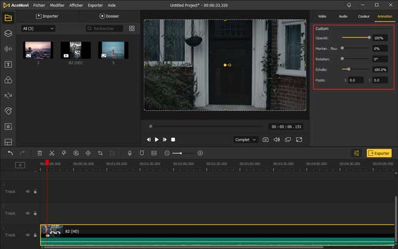The image size is (398, 249).
Task: Open the Transitions panel in sidebar
Action: point(9,95)
